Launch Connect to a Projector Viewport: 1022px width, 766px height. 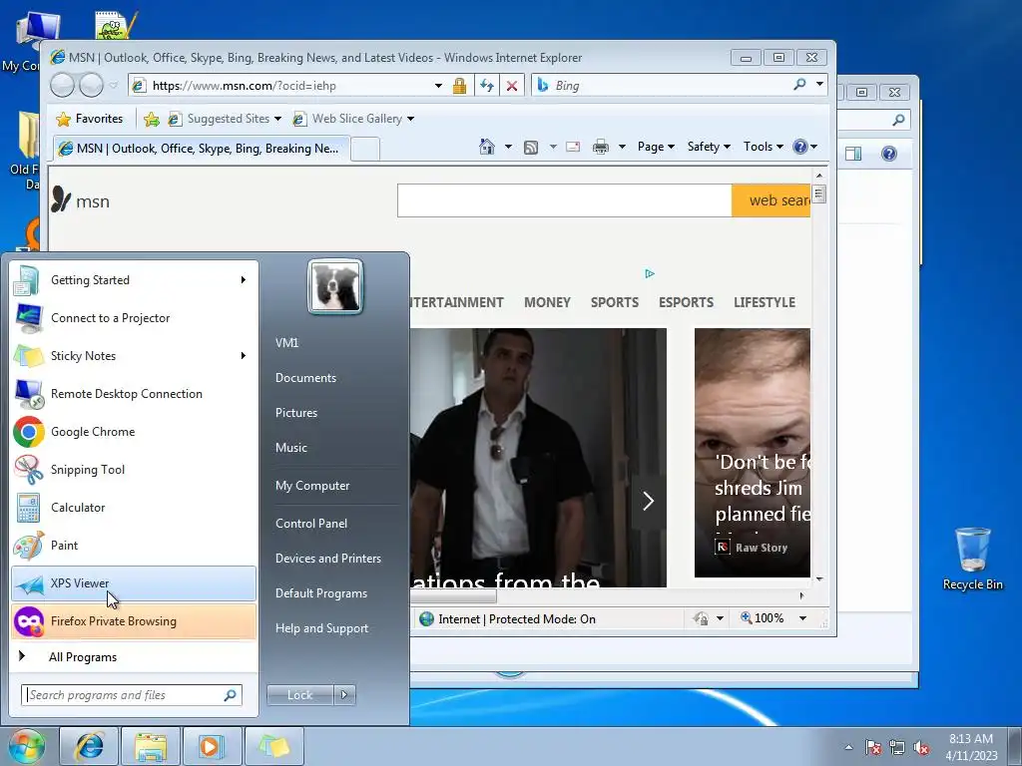click(134, 318)
